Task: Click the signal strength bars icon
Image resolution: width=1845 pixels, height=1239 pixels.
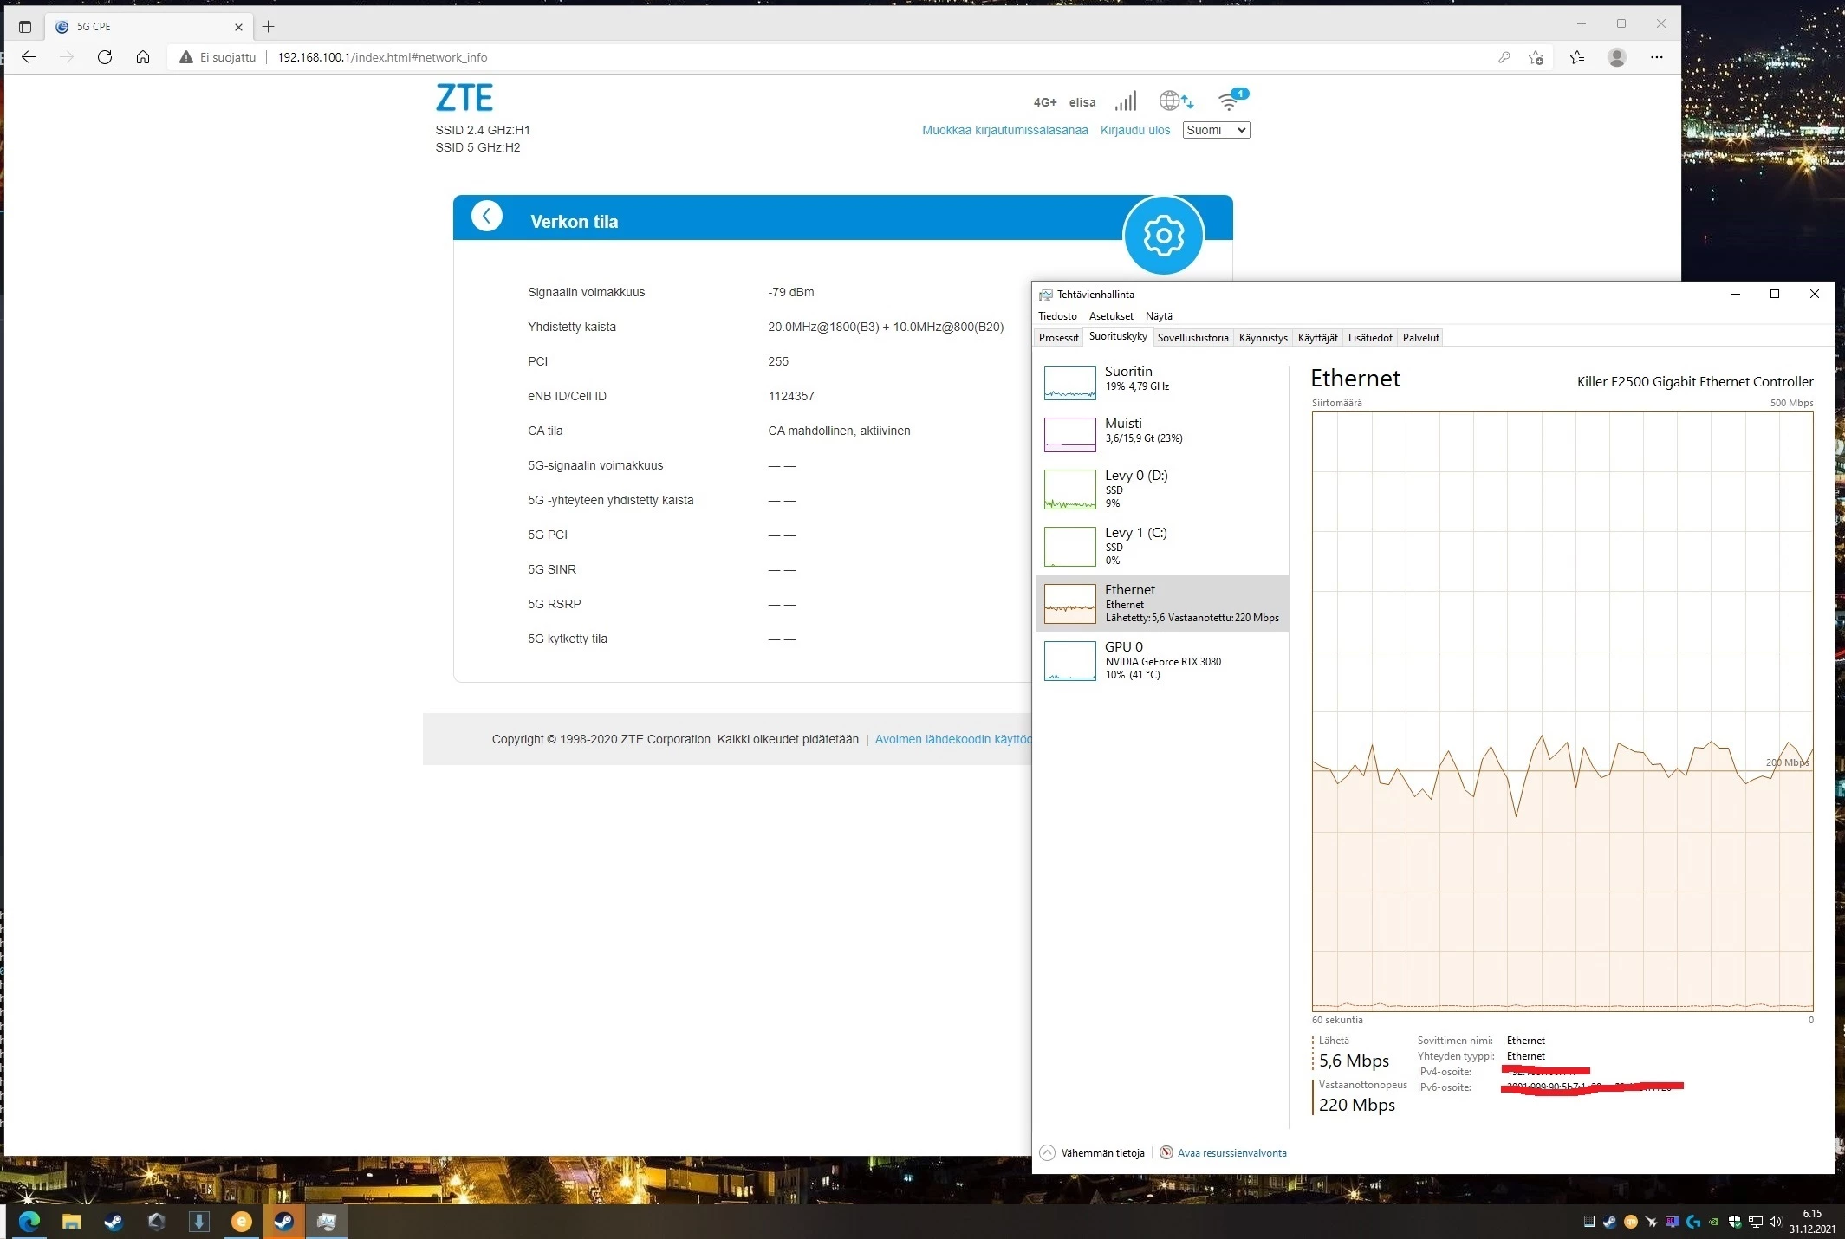Action: pos(1125,101)
